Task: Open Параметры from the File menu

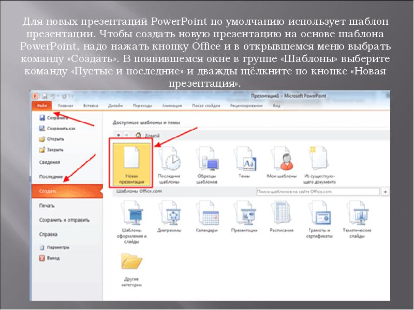Action: tap(54, 247)
